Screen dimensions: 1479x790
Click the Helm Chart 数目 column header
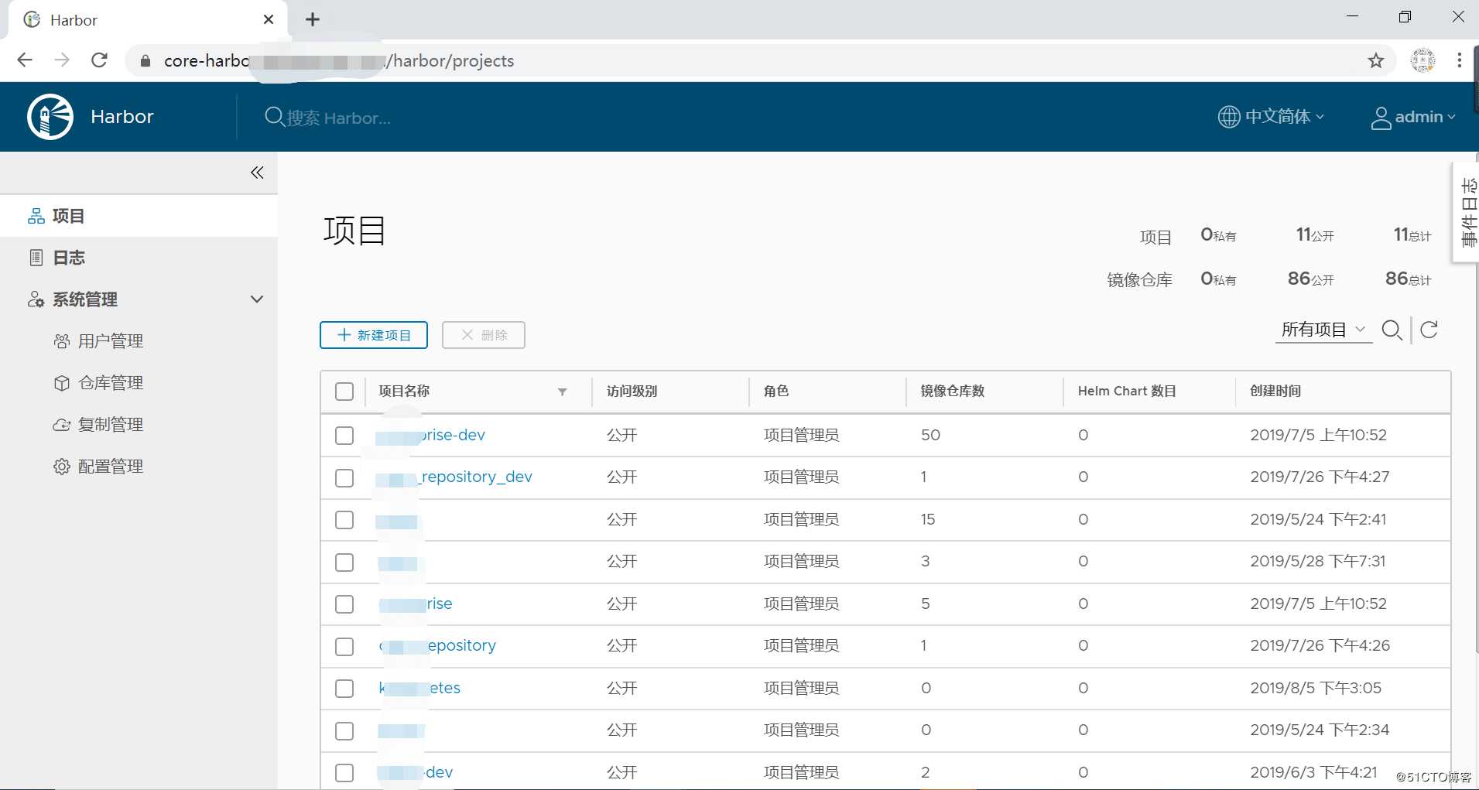pos(1127,391)
